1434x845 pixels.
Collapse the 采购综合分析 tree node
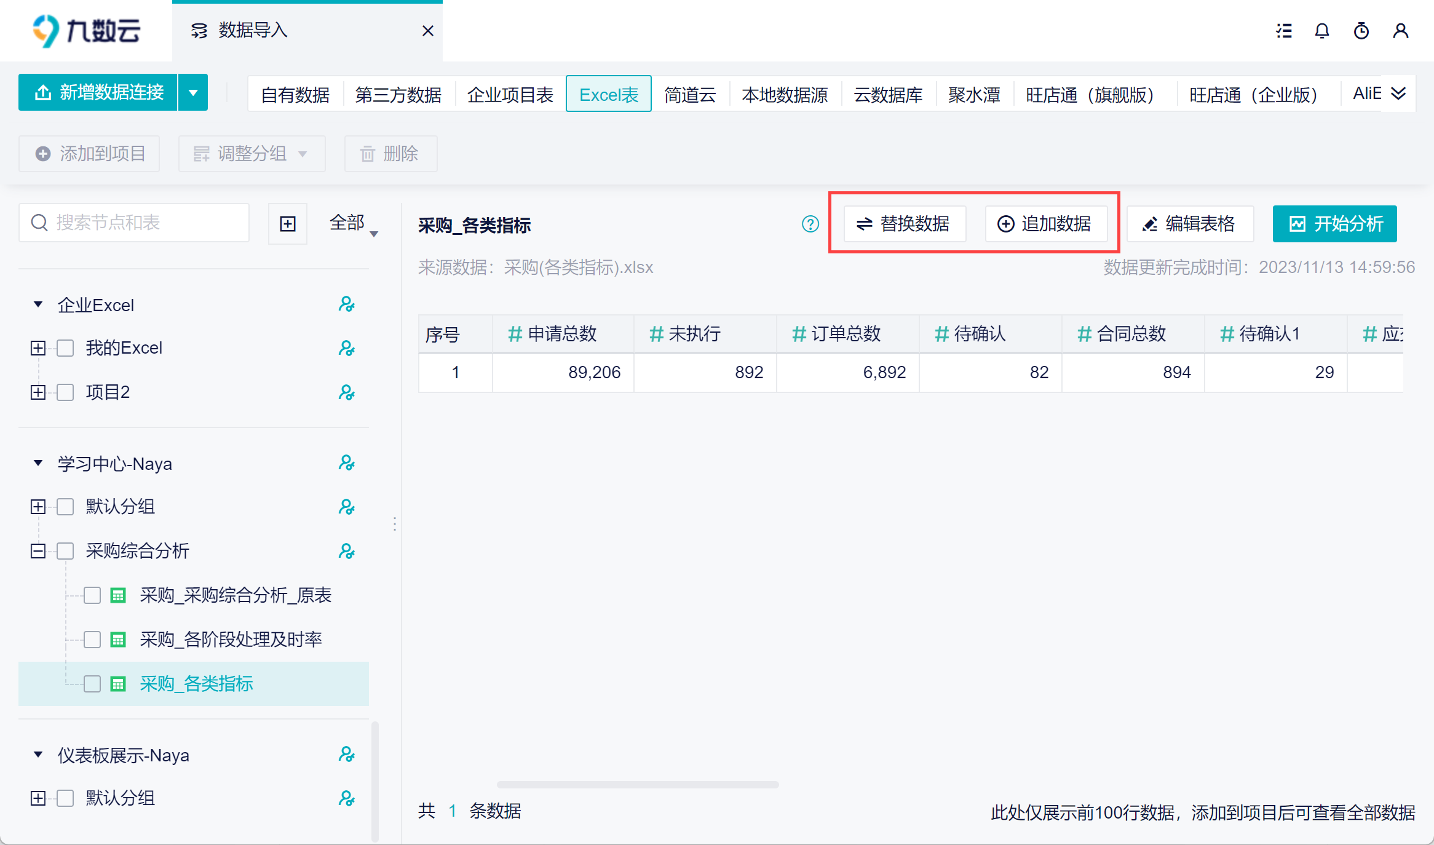coord(38,551)
